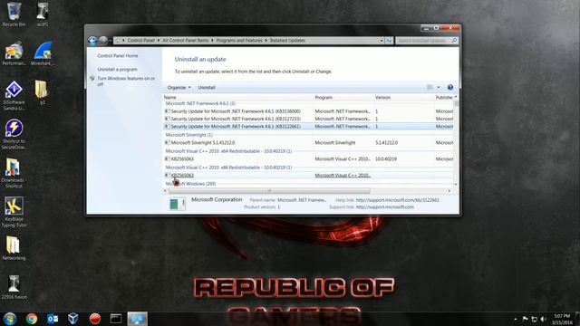Image resolution: width=580 pixels, height=326 pixels.
Task: Sort by the Publisher column header
Action: pos(444,97)
